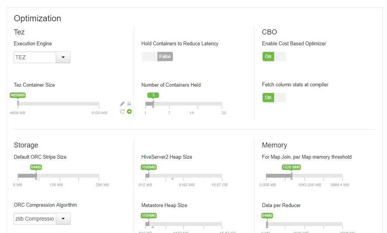Click the Map Join memory threshold slider handle

tap(292, 175)
